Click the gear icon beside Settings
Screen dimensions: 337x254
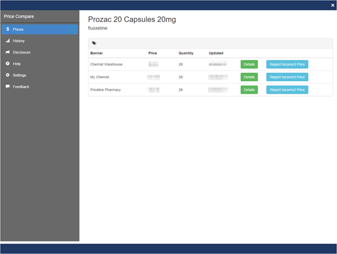[x=8, y=75]
